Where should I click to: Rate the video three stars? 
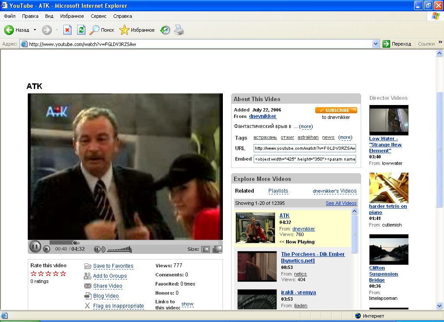[48, 273]
